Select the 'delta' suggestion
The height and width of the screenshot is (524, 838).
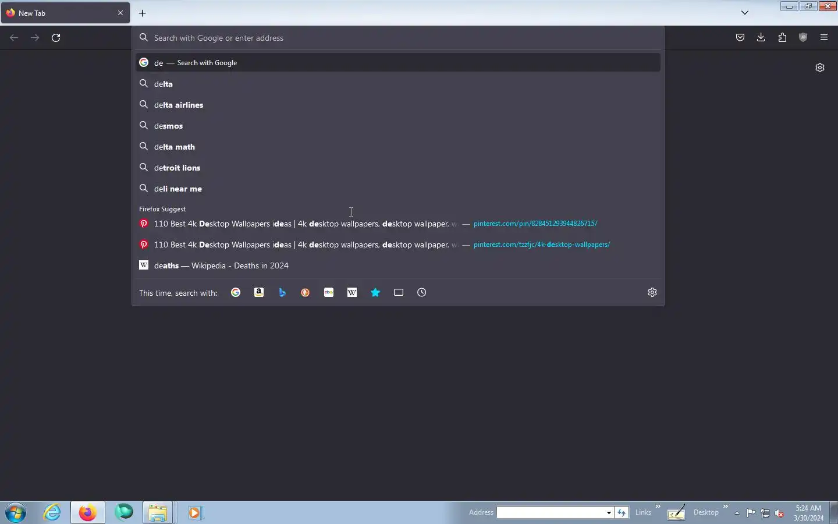(398, 84)
